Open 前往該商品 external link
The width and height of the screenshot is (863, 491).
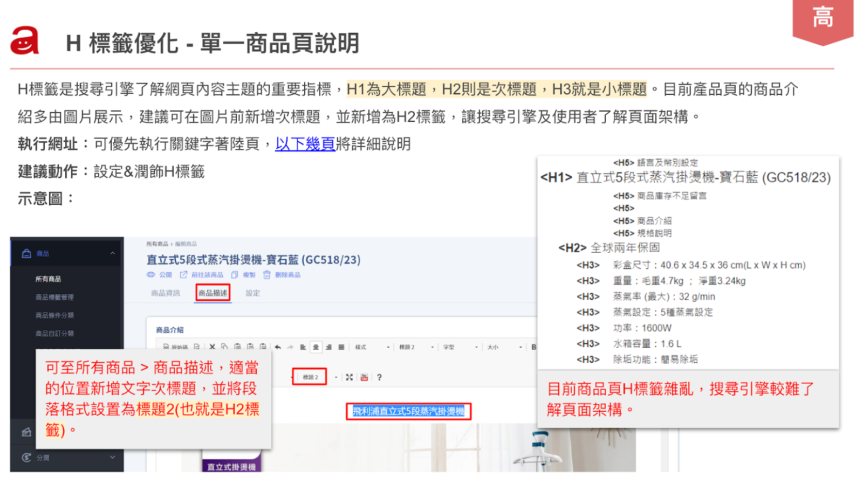click(202, 275)
